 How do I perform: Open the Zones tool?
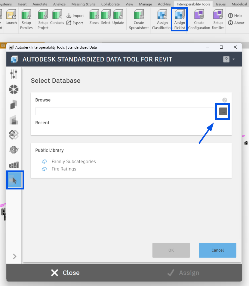94,17
